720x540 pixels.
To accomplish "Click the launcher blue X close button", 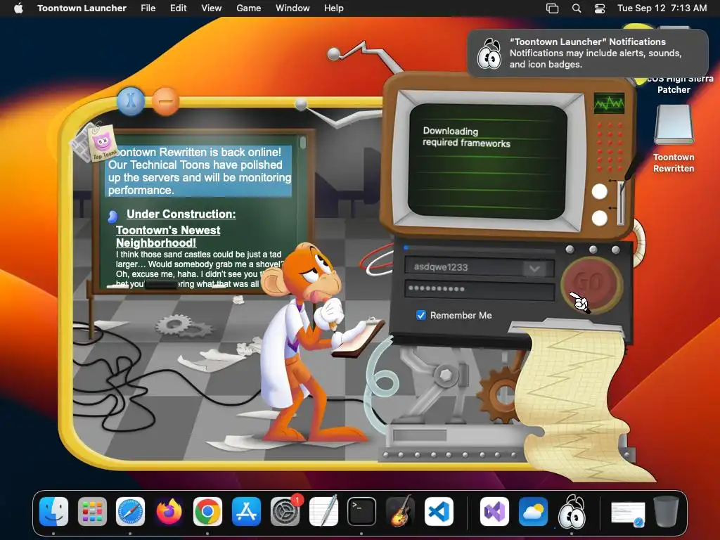I will pyautogui.click(x=131, y=101).
